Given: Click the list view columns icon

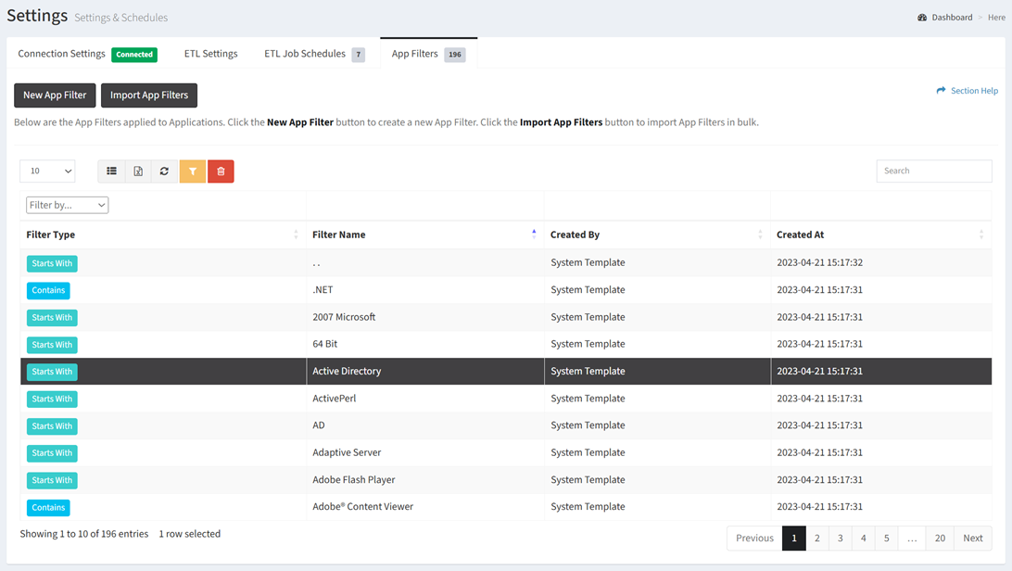Looking at the screenshot, I should tap(111, 171).
